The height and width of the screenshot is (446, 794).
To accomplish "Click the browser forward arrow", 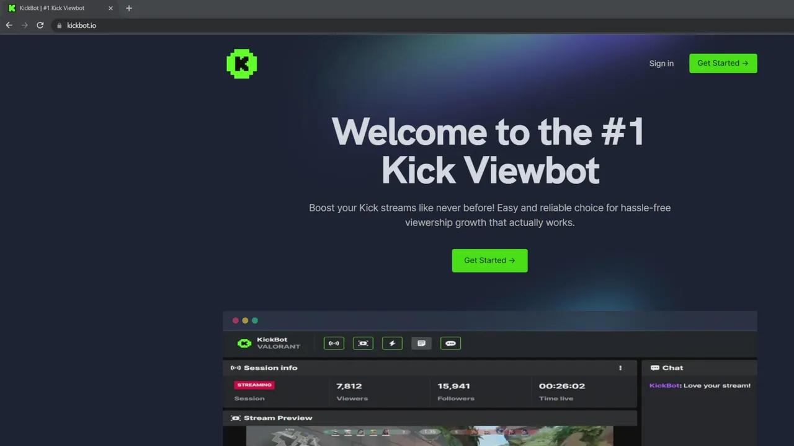I will click(x=25, y=25).
